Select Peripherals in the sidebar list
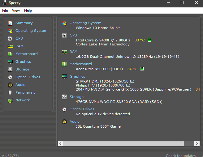203x157 pixels. click(25, 92)
